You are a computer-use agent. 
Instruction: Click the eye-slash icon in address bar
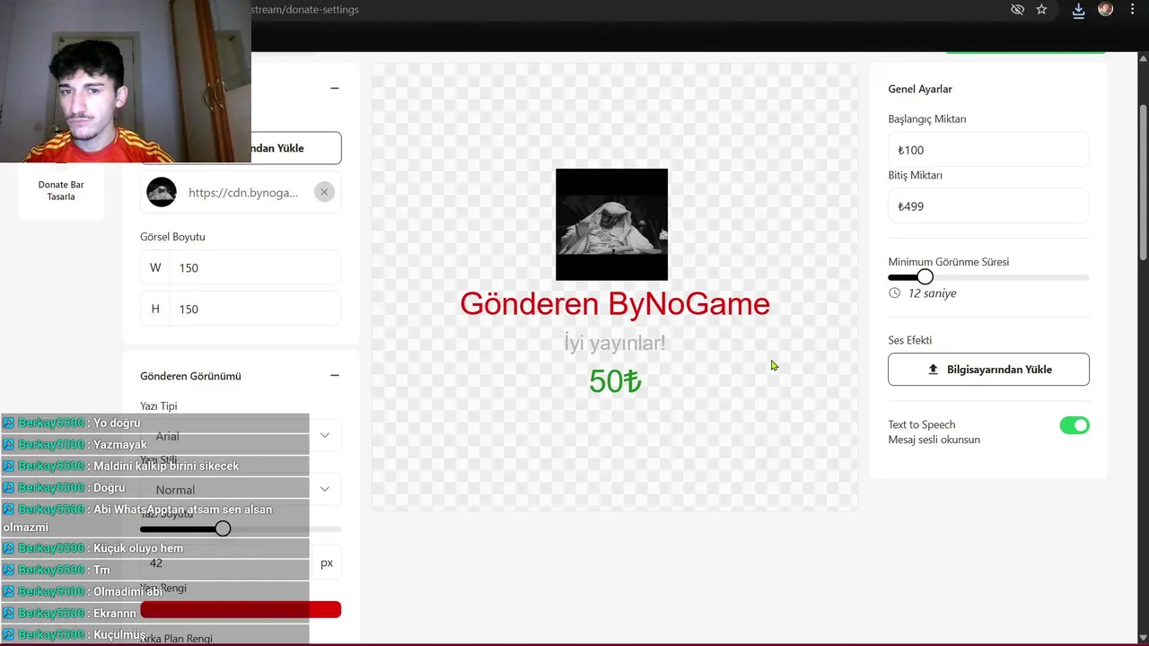pyautogui.click(x=1017, y=9)
